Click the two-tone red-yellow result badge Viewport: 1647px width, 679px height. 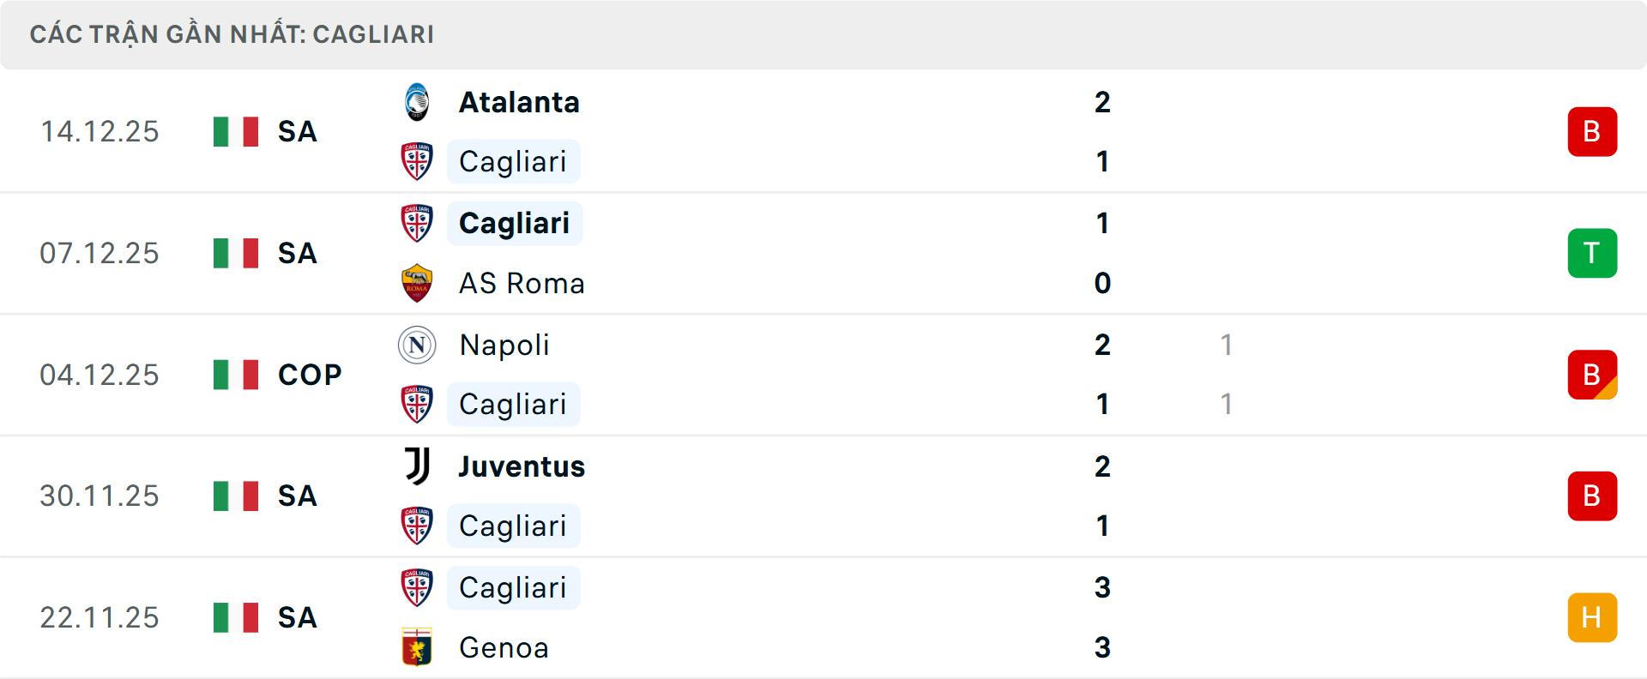pyautogui.click(x=1592, y=375)
